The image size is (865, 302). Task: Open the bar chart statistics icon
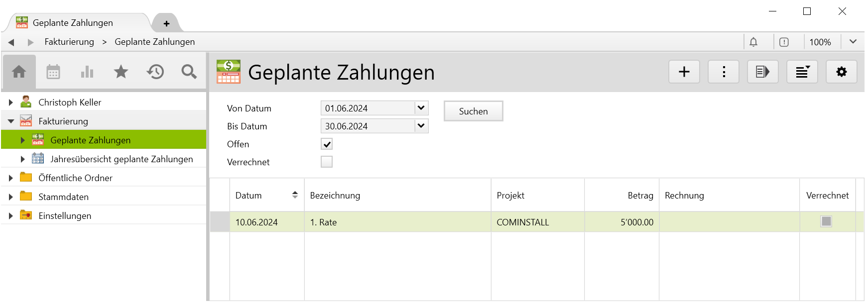pyautogui.click(x=87, y=72)
